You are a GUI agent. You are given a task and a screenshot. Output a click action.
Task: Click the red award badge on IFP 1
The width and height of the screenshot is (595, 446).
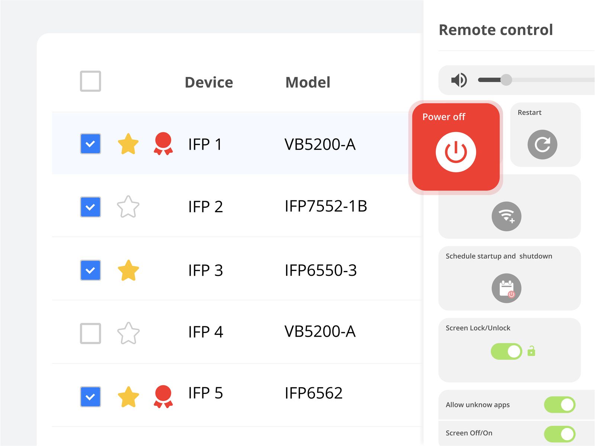pyautogui.click(x=163, y=144)
